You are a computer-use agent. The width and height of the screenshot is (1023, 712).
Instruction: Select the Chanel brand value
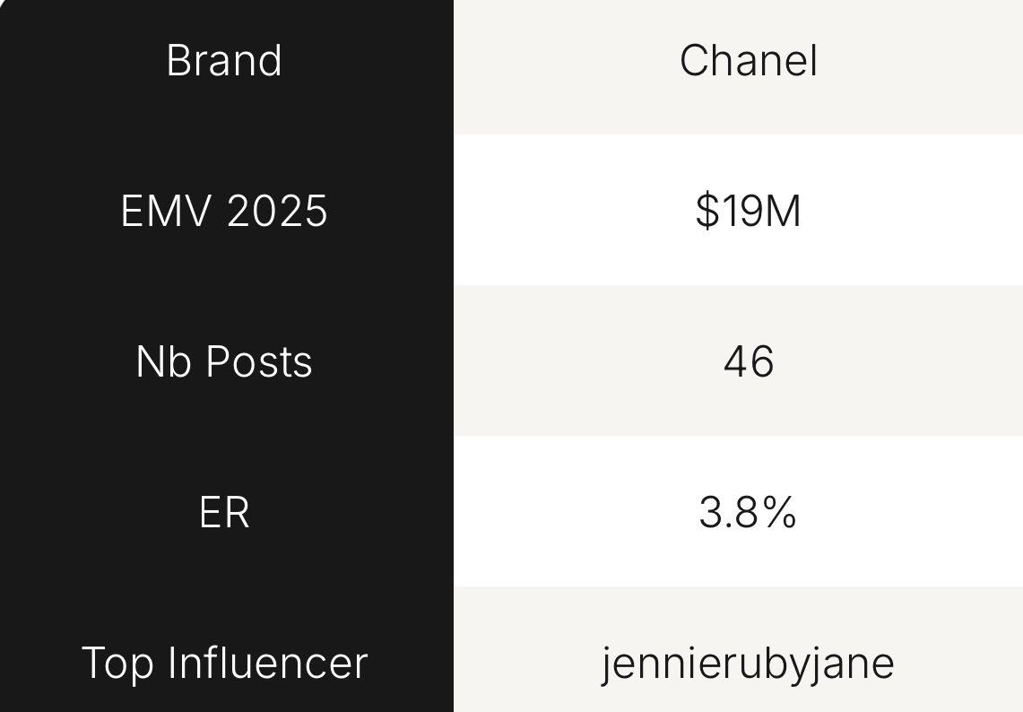(749, 61)
